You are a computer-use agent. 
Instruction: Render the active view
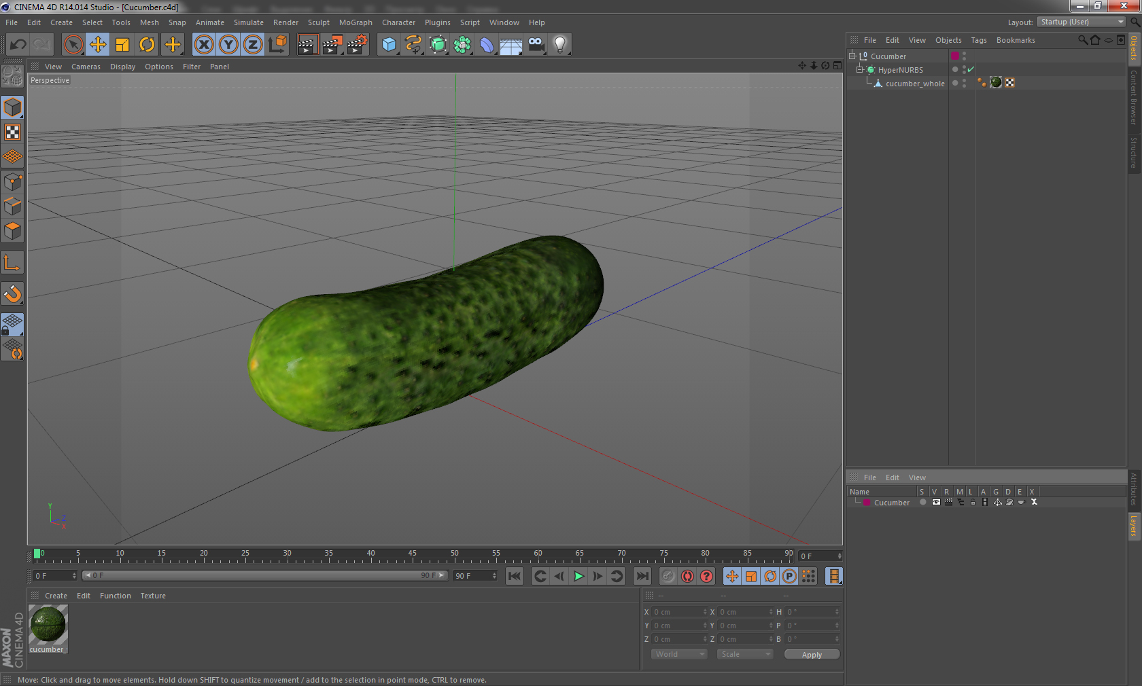(307, 45)
